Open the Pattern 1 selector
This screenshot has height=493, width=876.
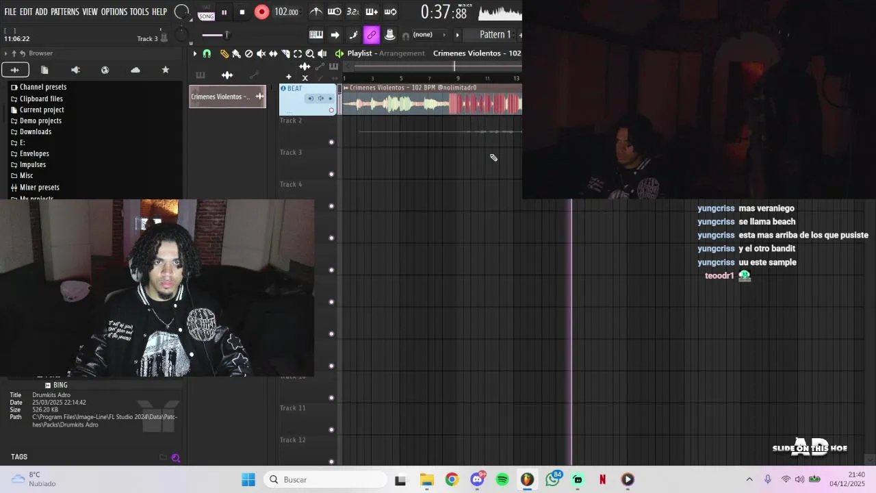point(495,35)
